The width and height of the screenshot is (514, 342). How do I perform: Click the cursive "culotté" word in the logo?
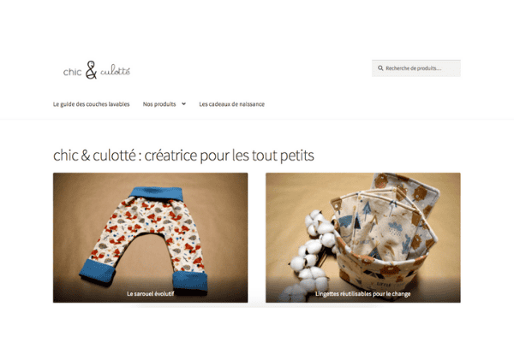point(115,70)
